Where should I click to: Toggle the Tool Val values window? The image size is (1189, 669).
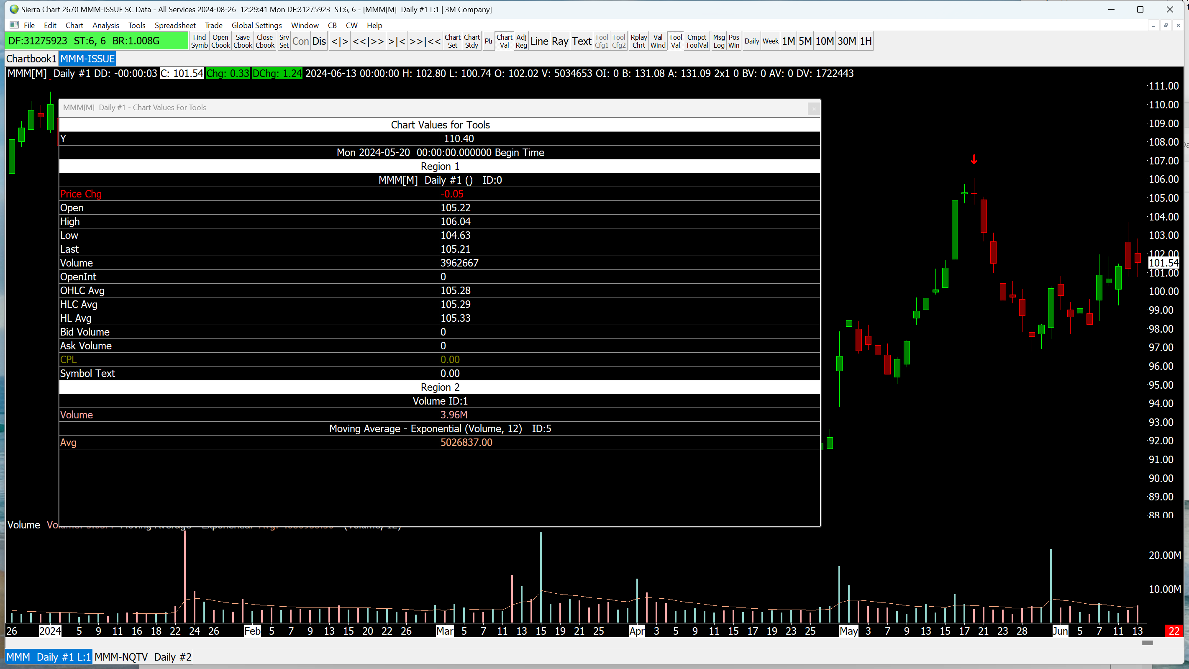(x=675, y=41)
